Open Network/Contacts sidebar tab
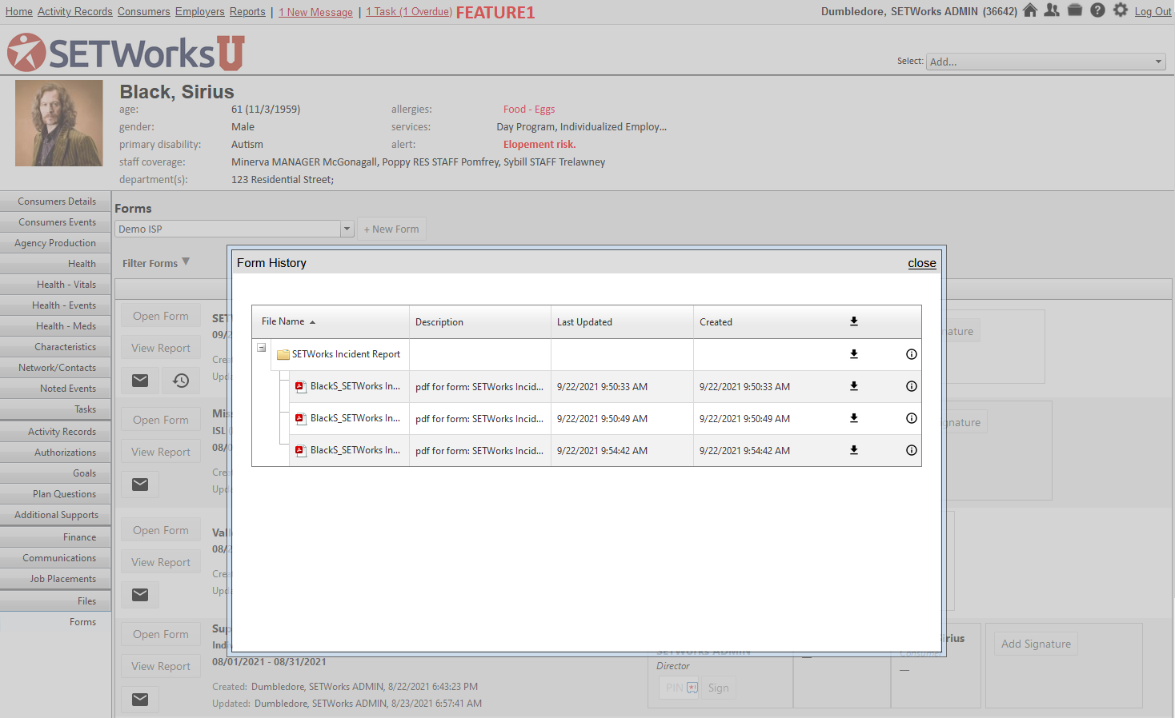 click(x=55, y=368)
